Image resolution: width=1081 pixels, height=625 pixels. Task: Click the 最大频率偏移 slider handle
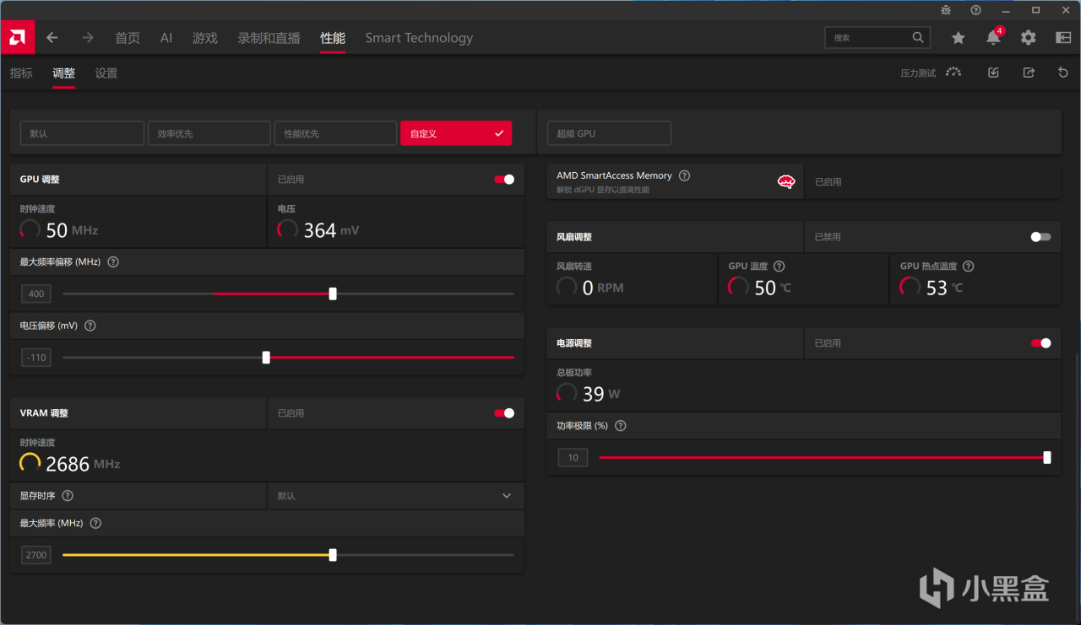(333, 294)
